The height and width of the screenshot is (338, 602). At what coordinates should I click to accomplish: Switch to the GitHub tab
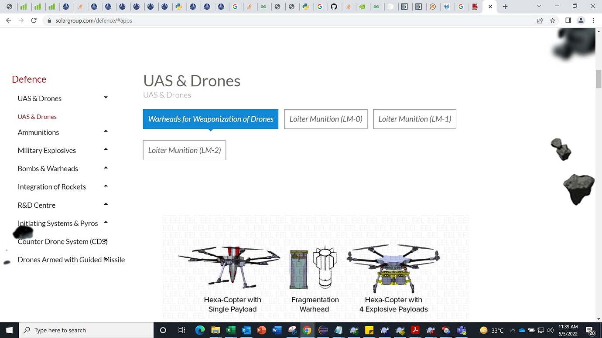334,7
